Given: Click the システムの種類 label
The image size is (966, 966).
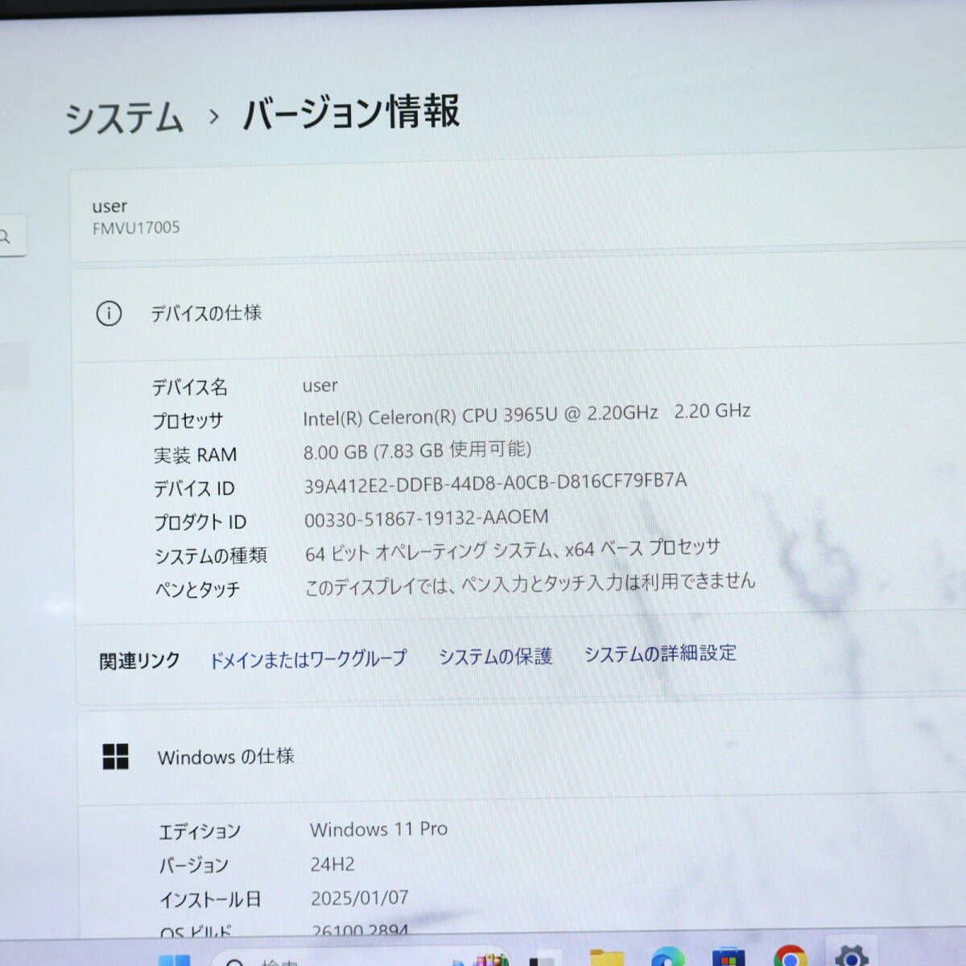Looking at the screenshot, I should click(210, 556).
